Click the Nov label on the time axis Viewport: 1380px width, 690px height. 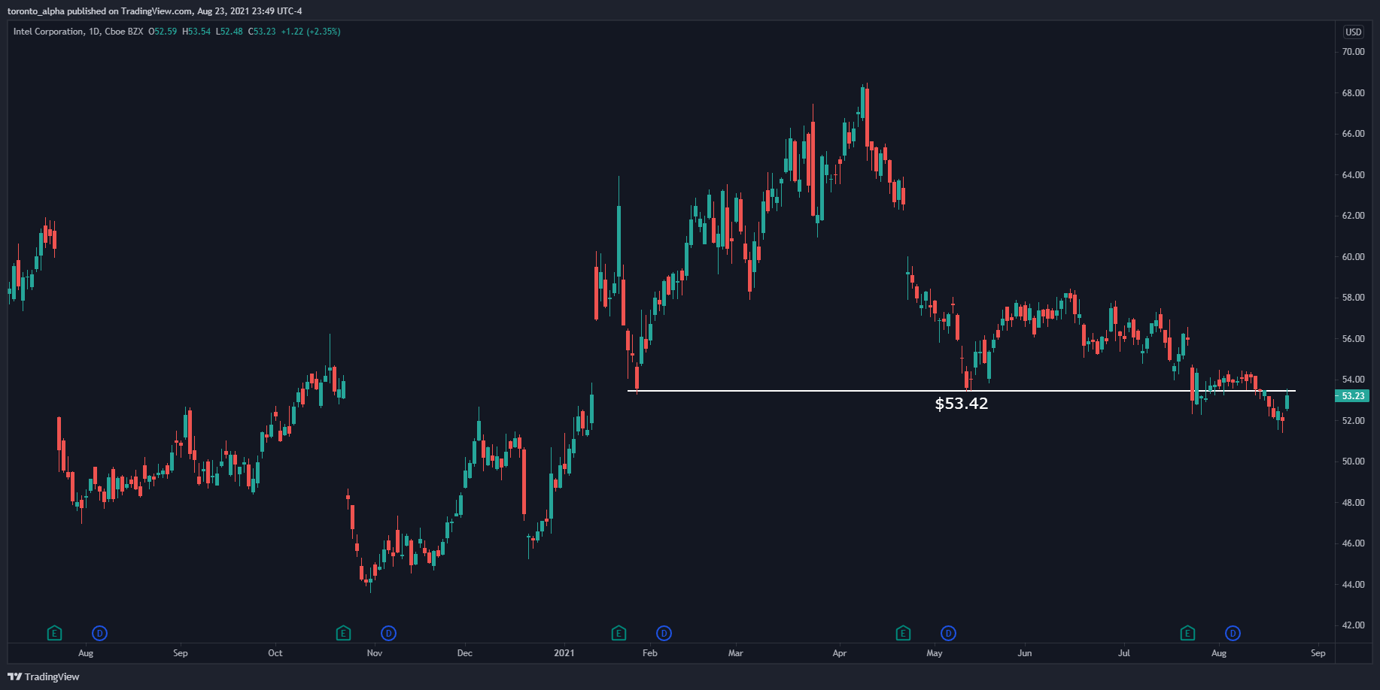375,653
